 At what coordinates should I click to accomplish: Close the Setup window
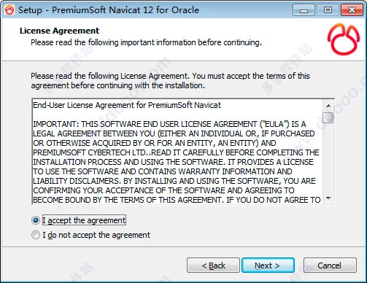click(352, 10)
